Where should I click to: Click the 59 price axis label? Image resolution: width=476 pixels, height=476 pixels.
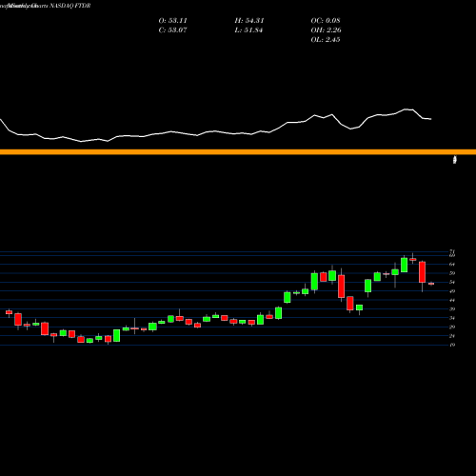(x=452, y=273)
